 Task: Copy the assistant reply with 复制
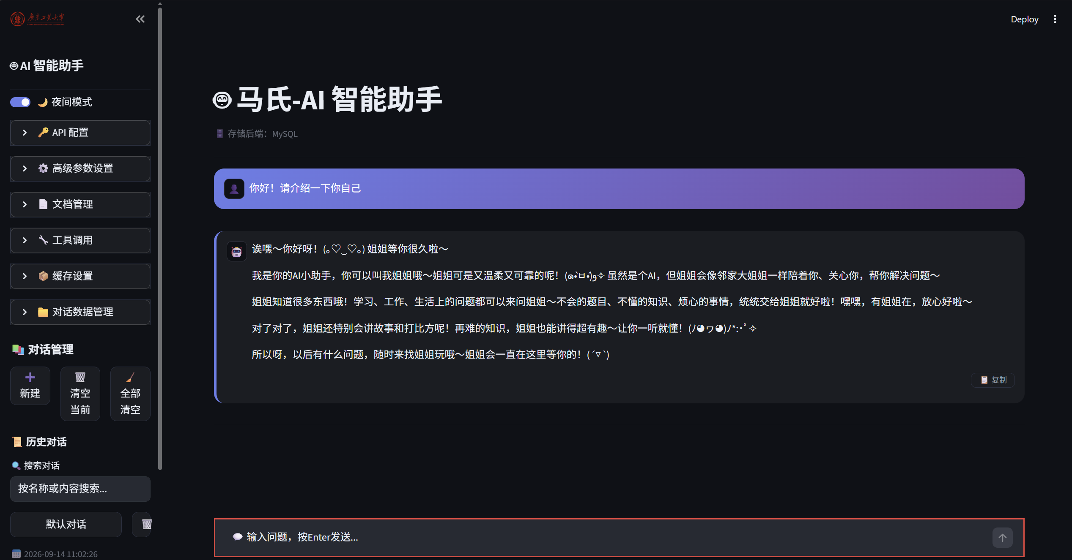993,380
